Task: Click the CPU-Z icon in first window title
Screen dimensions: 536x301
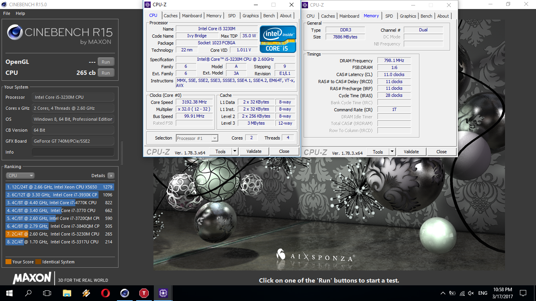Action: click(x=148, y=5)
